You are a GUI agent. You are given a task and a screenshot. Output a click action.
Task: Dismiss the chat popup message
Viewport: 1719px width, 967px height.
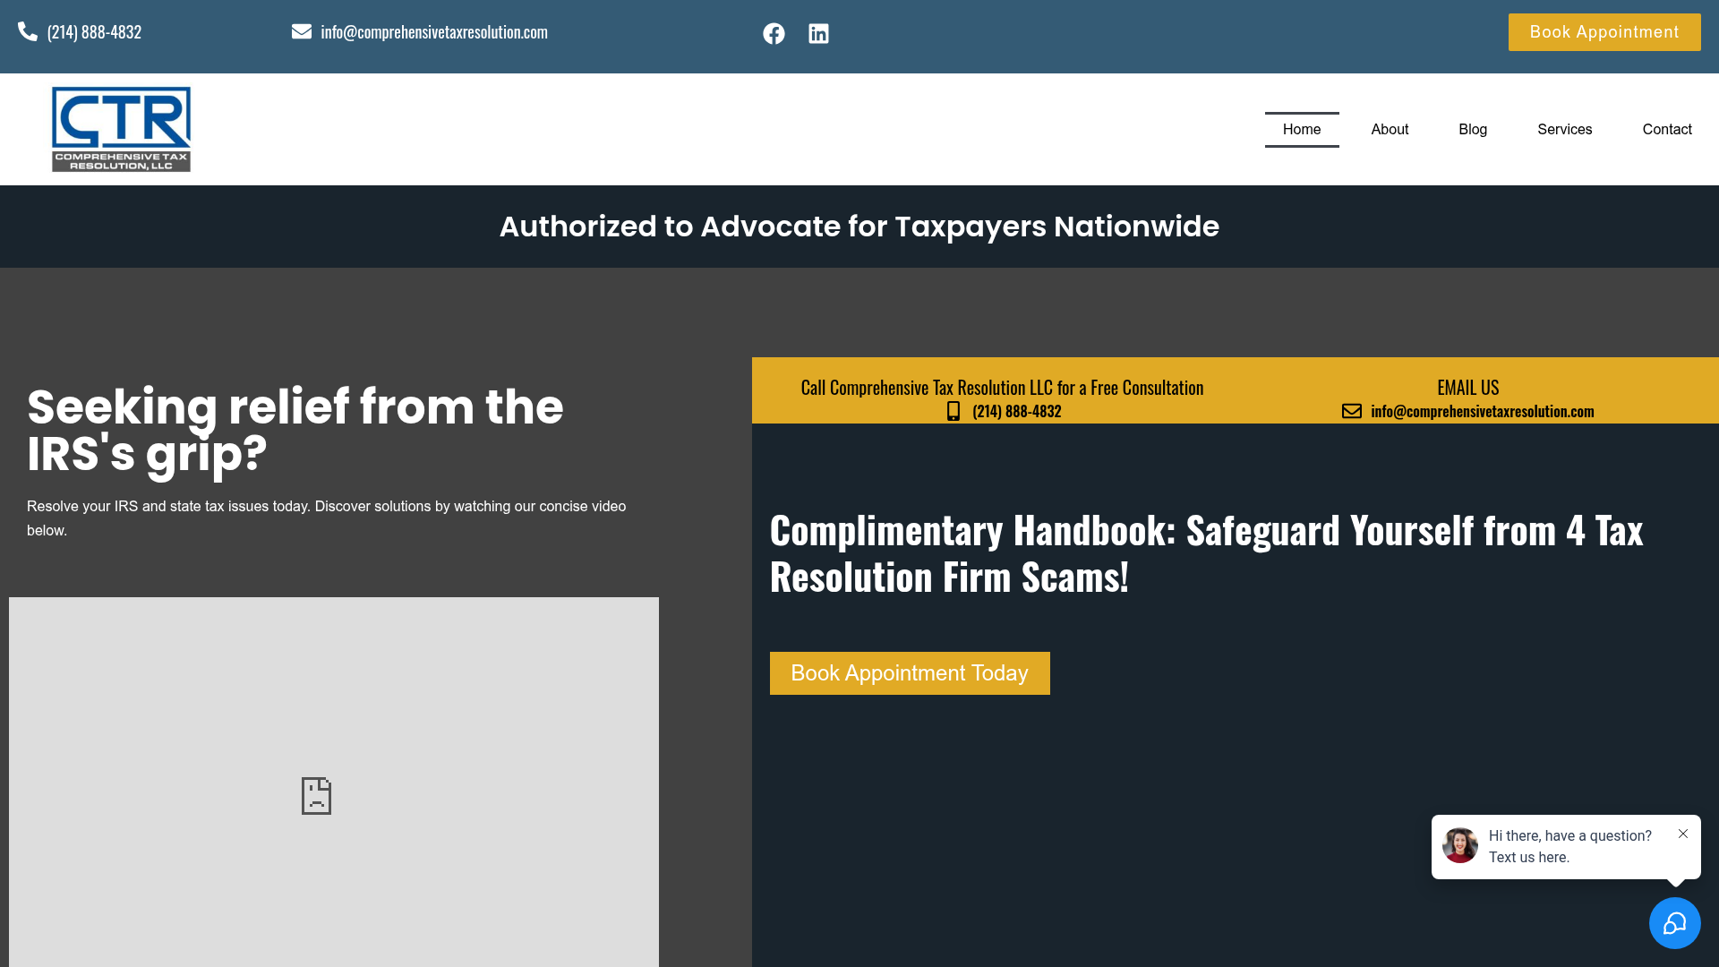[x=1683, y=834]
